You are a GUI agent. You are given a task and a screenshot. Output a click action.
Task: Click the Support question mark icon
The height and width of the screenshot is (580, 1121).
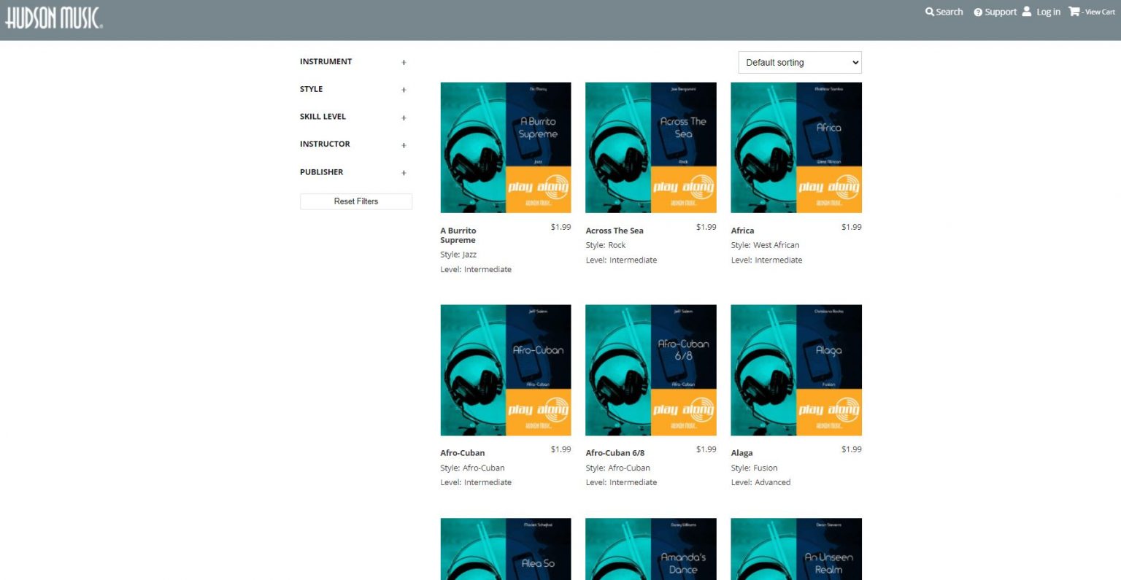click(x=978, y=12)
